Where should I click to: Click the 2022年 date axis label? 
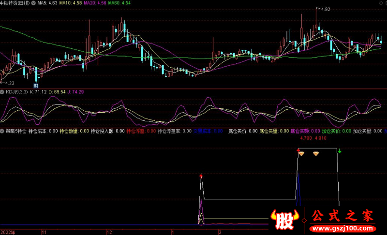pyautogui.click(x=8, y=232)
